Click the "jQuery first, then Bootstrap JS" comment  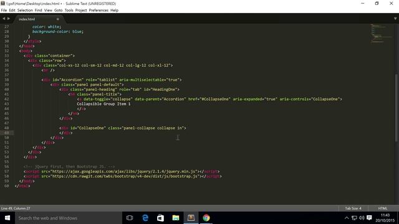pyautogui.click(x=69, y=167)
